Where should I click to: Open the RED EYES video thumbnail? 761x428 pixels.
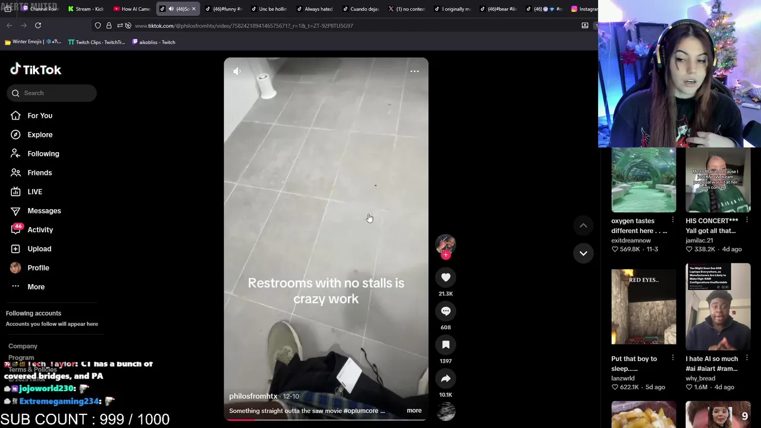pyautogui.click(x=643, y=307)
